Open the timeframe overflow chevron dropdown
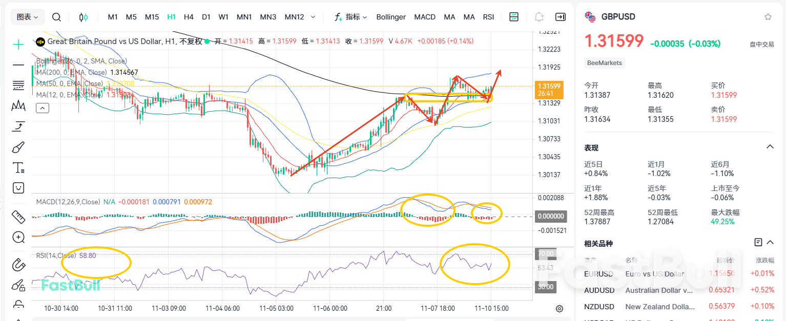The image size is (786, 321). [x=313, y=16]
